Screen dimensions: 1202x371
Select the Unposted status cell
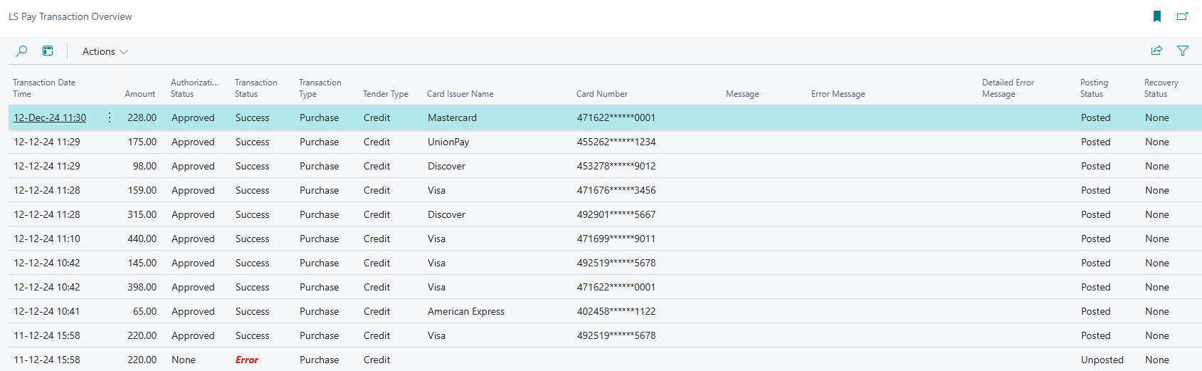1102,360
